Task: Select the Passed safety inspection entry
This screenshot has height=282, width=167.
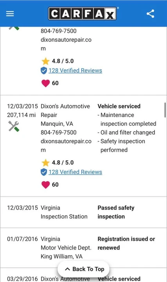Action: point(84,212)
